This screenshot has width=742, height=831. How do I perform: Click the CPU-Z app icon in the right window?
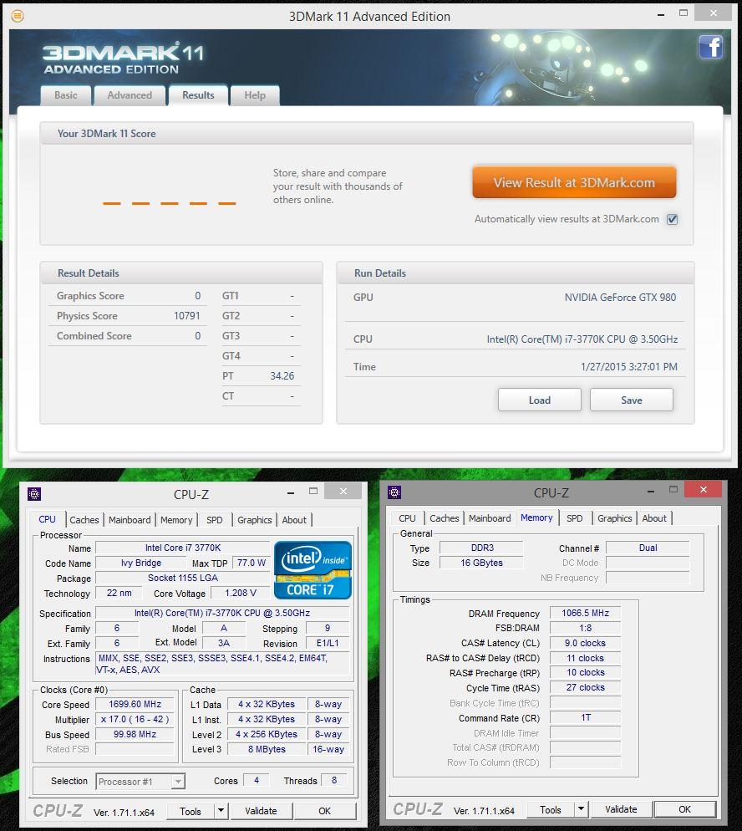[x=394, y=492]
